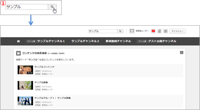This screenshot has width=200, height=110.
Task: Click the ゲスト公開 badge beside サンプルチャンネル1
Action: (x=31, y=41)
